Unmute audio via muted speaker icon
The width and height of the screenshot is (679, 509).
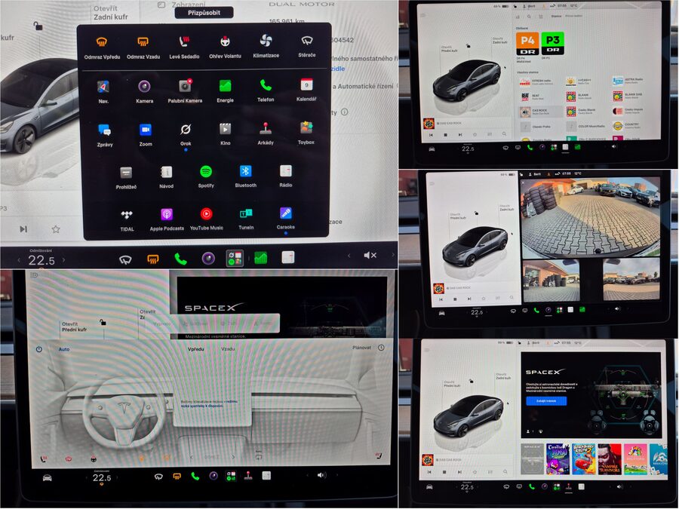point(370,256)
